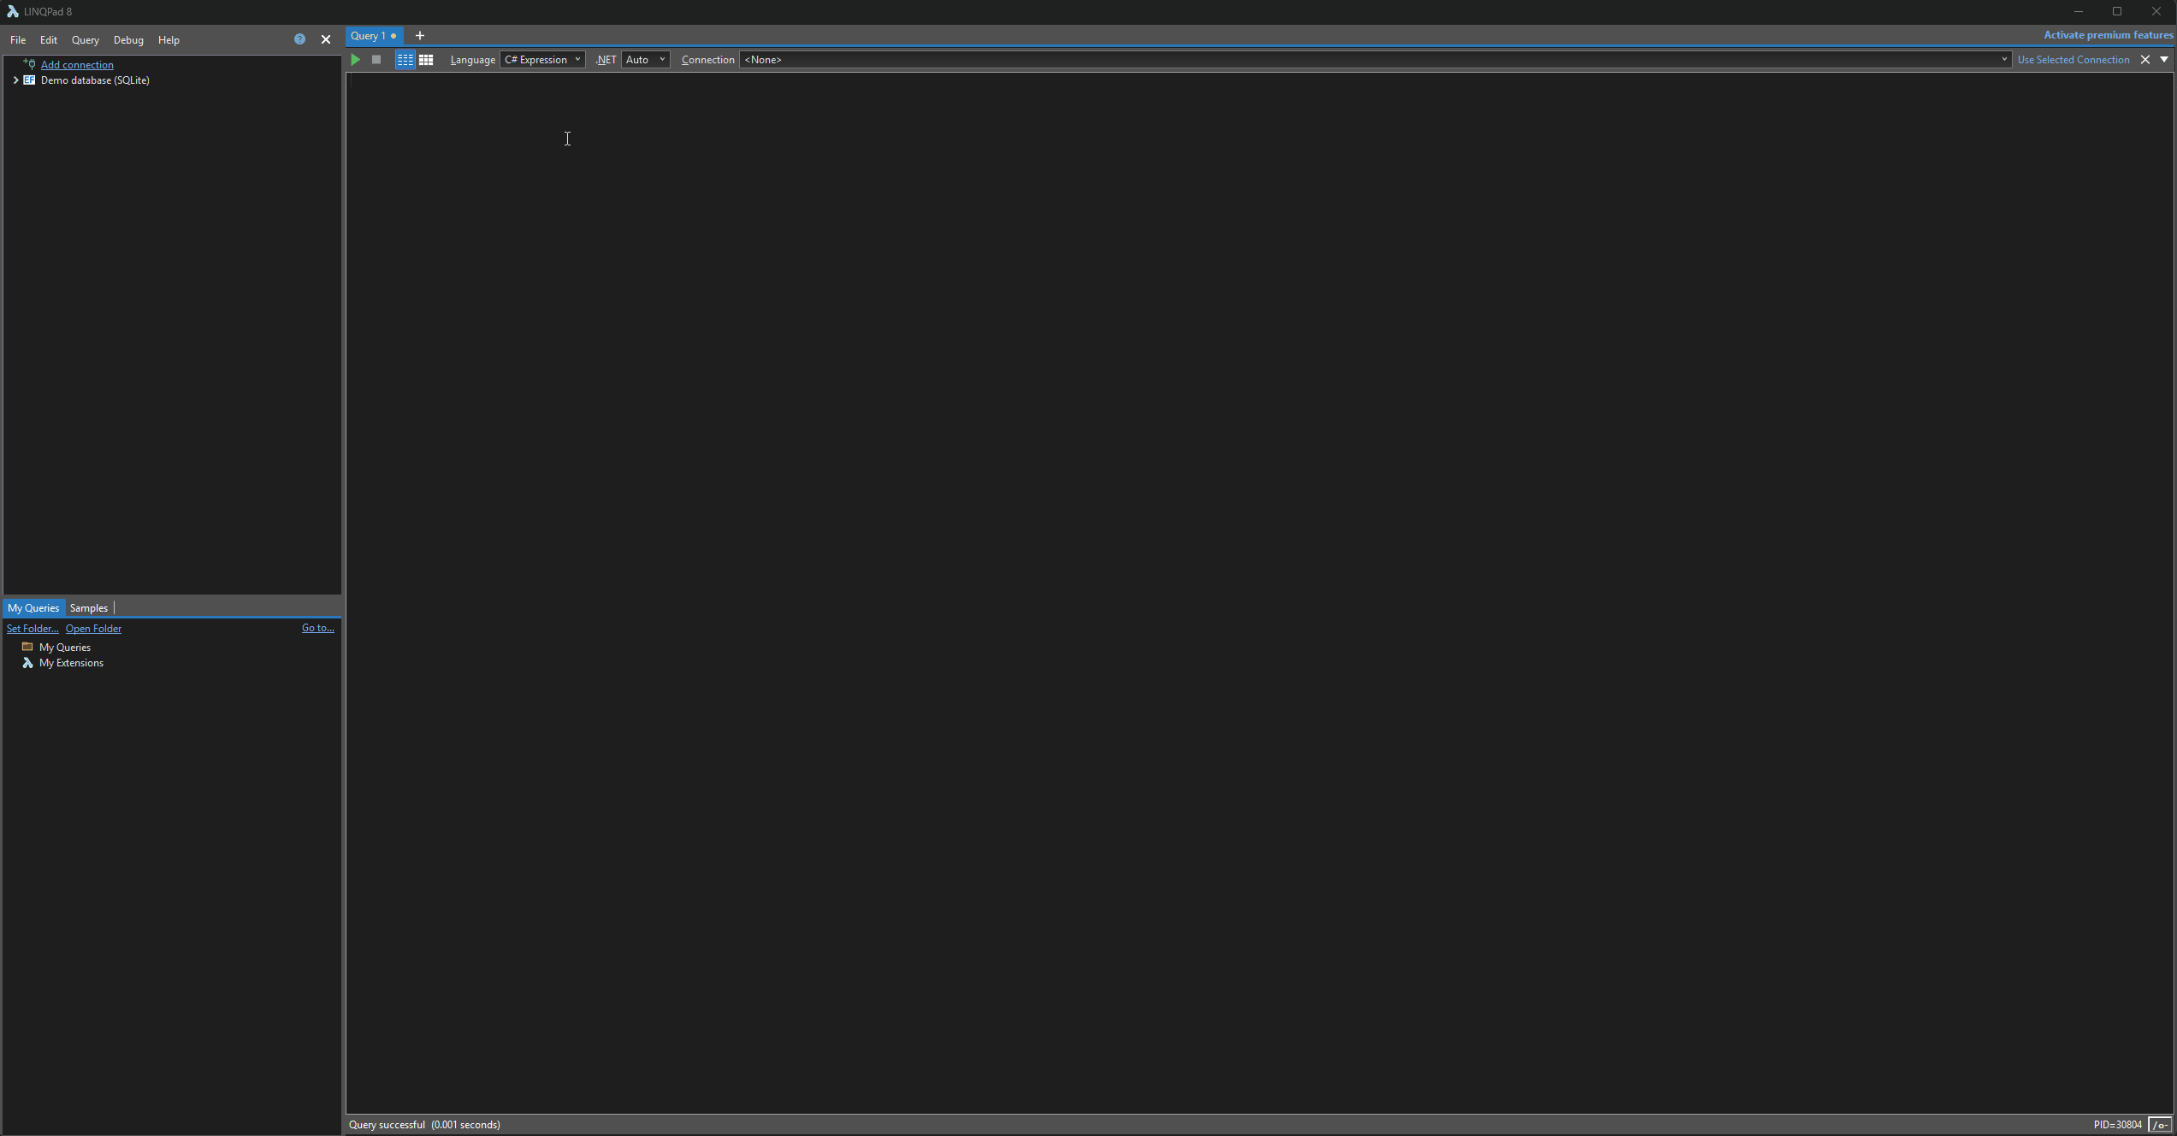
Task: Switch to the Samples tab
Action: [89, 608]
